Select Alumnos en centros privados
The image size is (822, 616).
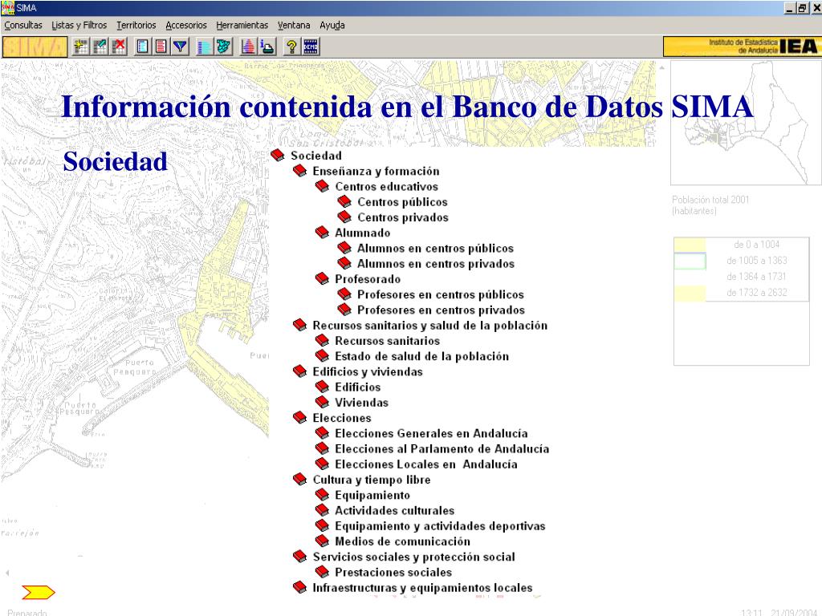[x=436, y=263]
